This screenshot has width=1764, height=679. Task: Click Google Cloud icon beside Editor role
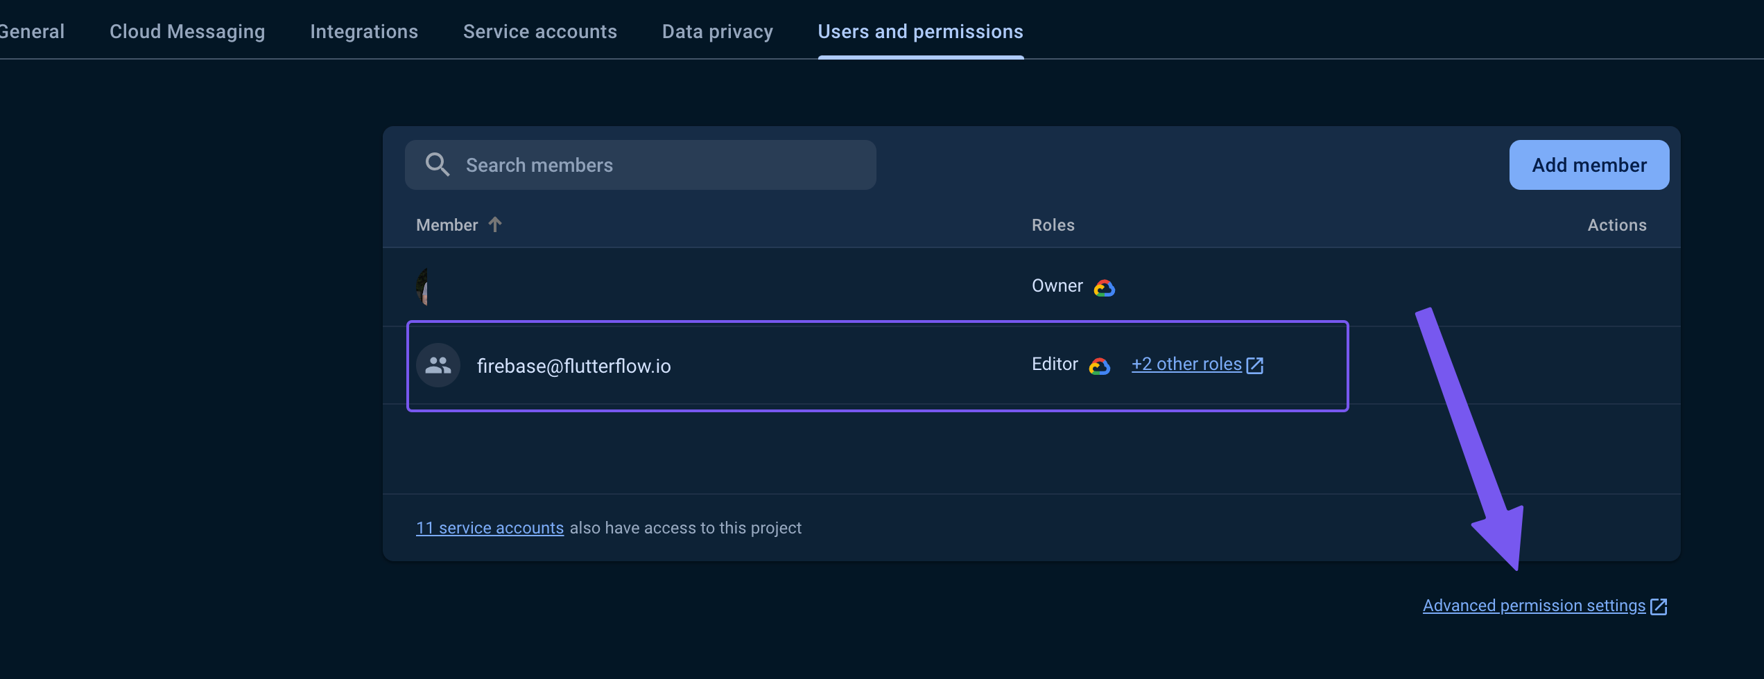coord(1100,366)
